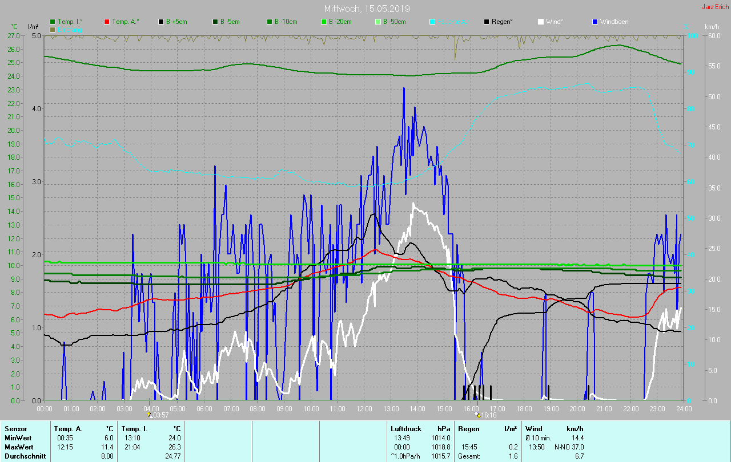Click the dark green Temp. I. legend swatch

[53, 22]
